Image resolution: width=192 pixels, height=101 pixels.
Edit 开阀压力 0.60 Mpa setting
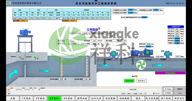[177, 43]
